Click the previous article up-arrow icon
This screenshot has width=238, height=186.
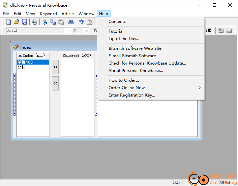[221, 31]
